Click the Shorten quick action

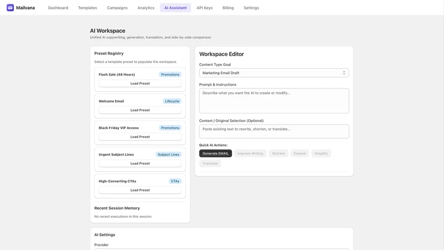click(x=279, y=153)
